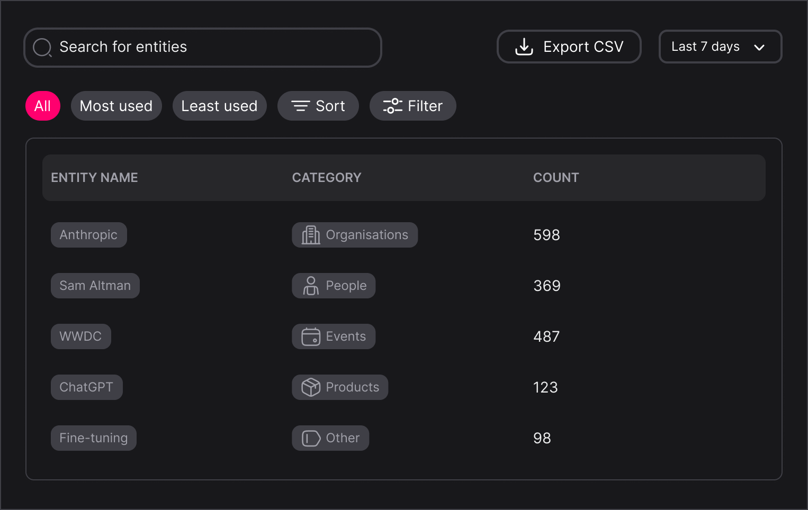The height and width of the screenshot is (510, 808).
Task: Click count value 369
Action: [547, 286]
